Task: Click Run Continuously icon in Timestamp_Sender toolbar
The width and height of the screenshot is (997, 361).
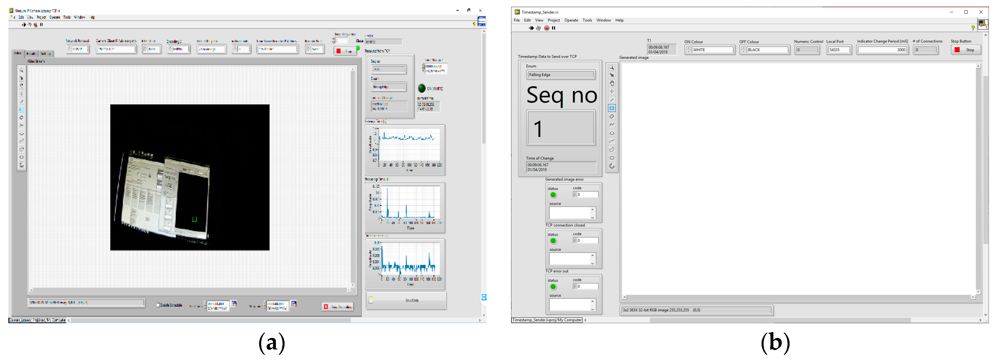Action: (x=538, y=28)
